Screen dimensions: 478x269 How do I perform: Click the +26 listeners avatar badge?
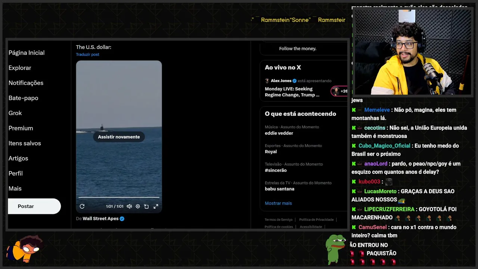[339, 91]
